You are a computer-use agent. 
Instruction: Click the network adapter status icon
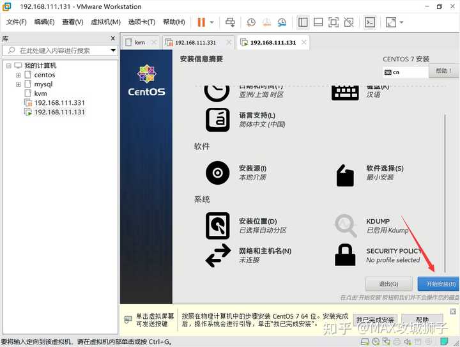tap(386, 342)
